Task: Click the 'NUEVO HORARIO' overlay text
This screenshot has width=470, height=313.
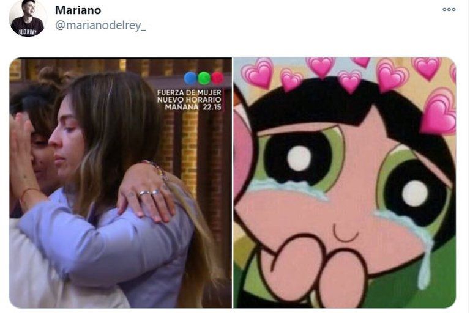Action: 189,100
